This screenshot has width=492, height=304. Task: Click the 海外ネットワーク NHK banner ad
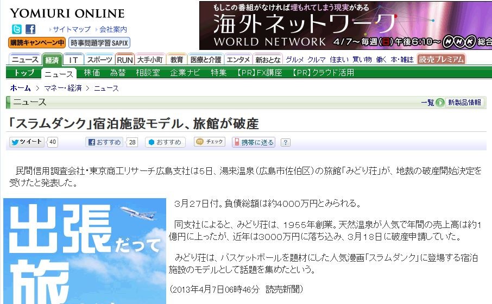[345, 26]
